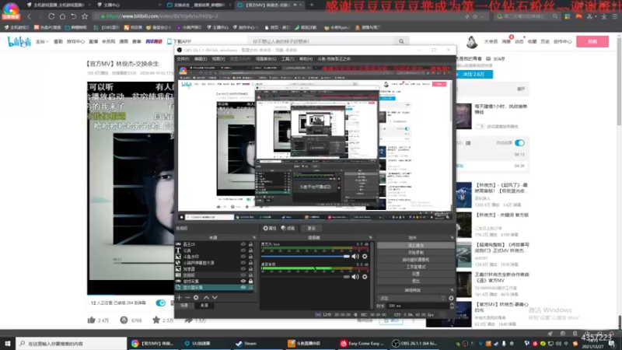Pop out the OBS Controls dock
This screenshot has width=622, height=350.
[x=452, y=238]
